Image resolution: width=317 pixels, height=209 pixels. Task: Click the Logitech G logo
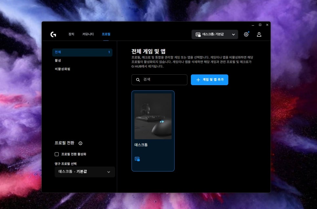pos(53,34)
